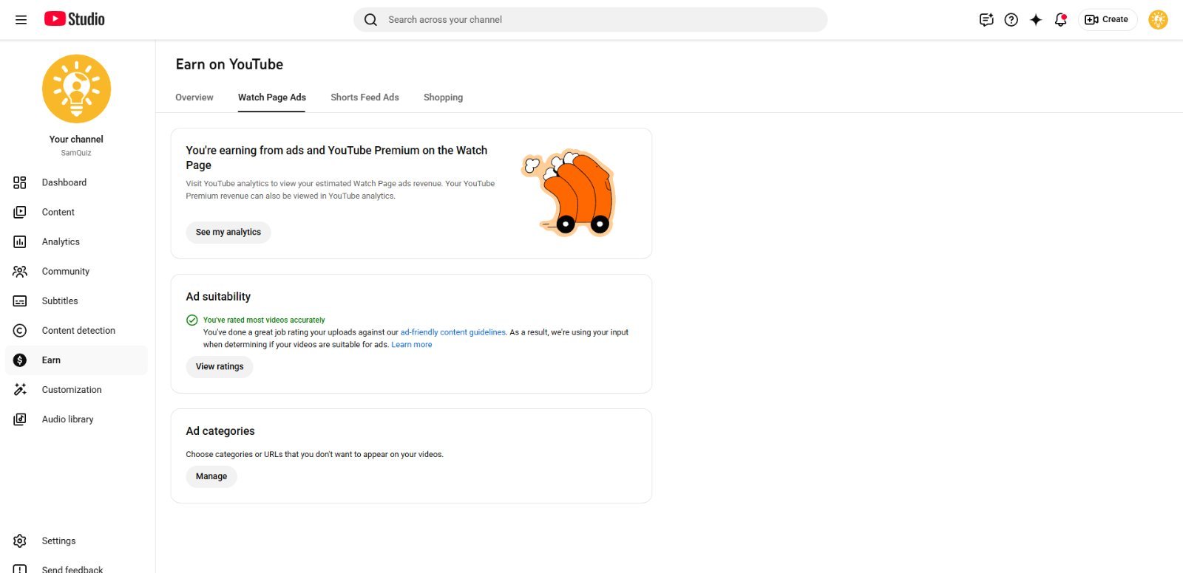Click the Your channel label
The width and height of the screenshot is (1183, 573).
pyautogui.click(x=76, y=139)
